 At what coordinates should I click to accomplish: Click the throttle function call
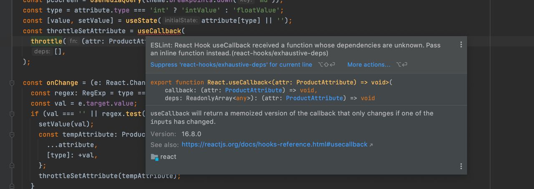coord(46,41)
